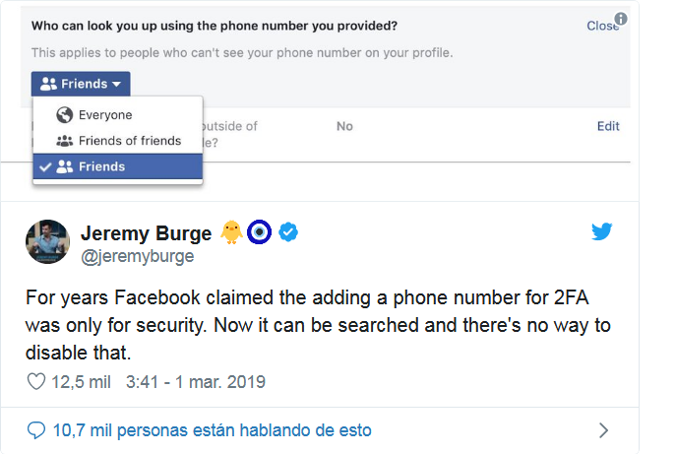This screenshot has width=676, height=454.
Task: Open the Friends audience dropdown
Action: (x=81, y=84)
